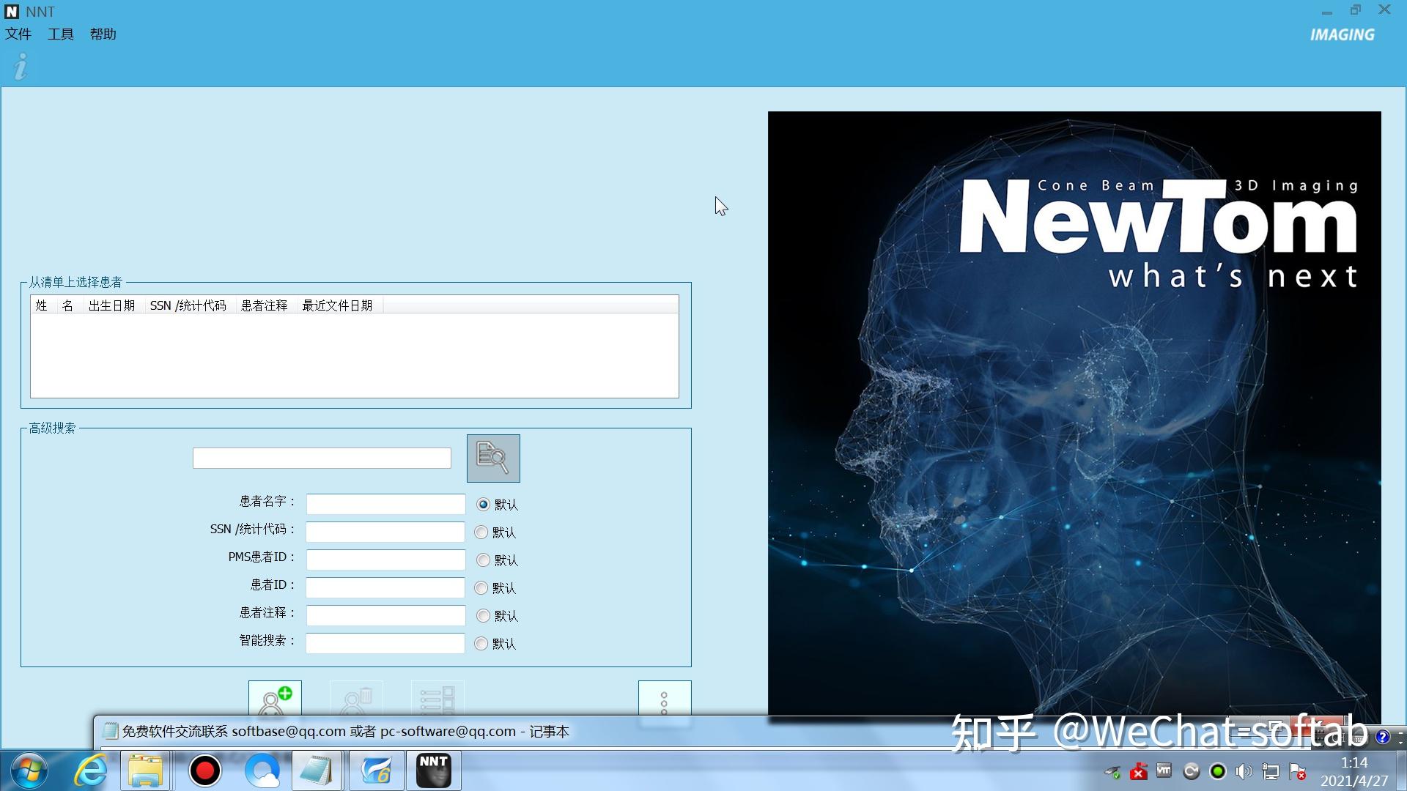Viewport: 1407px width, 791px height.
Task: Click the advanced search magnifier button
Action: 493,458
